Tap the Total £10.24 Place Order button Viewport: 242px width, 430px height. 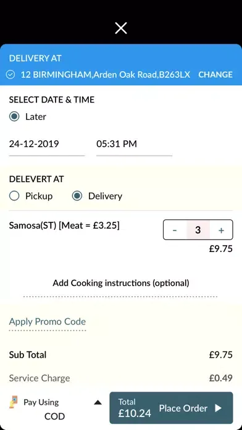[171, 408]
